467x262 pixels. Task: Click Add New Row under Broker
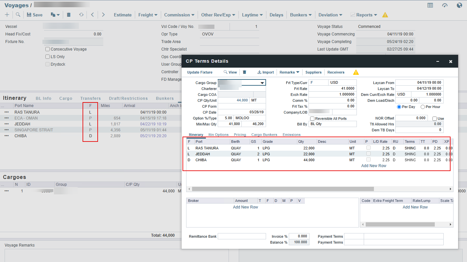pos(245,207)
